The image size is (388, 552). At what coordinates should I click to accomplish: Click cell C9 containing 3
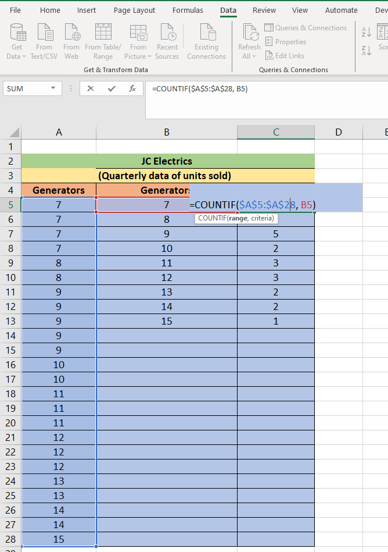276,263
